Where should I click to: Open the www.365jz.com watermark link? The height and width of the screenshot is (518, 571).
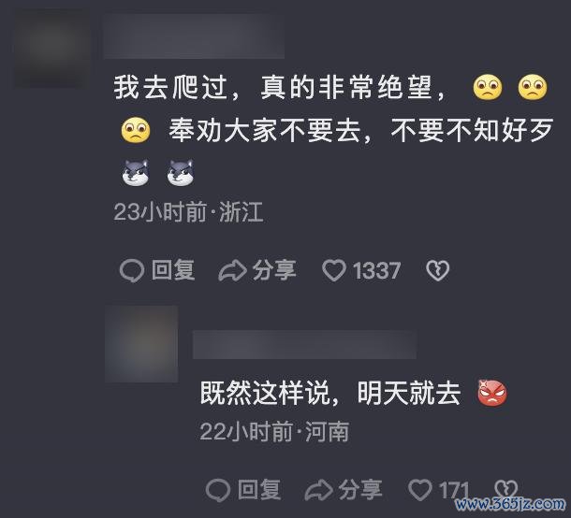coord(510,504)
